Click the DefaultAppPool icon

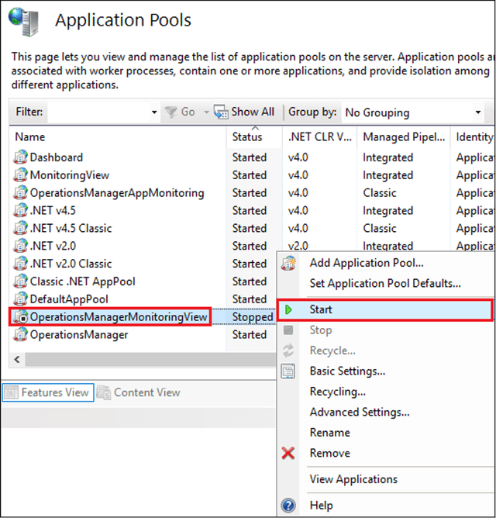pyautogui.click(x=20, y=299)
